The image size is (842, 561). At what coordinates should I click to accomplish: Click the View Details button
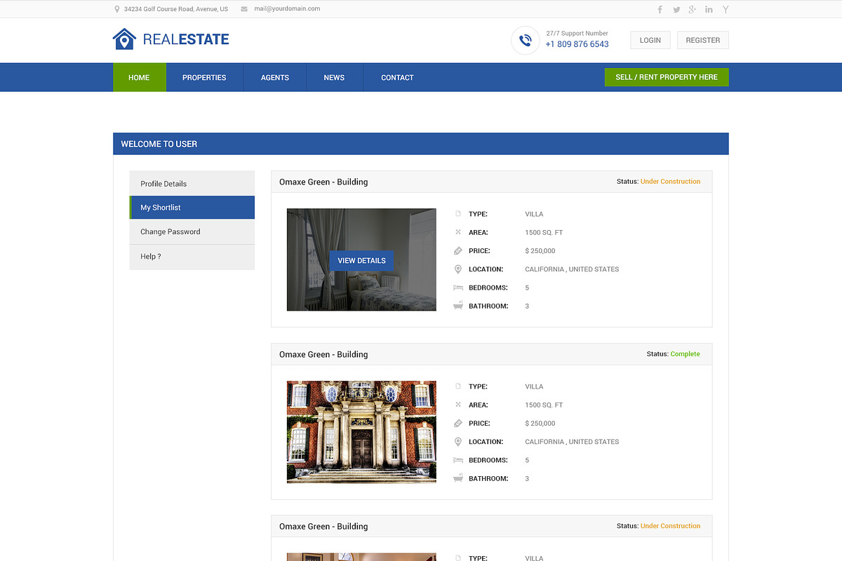tap(361, 260)
